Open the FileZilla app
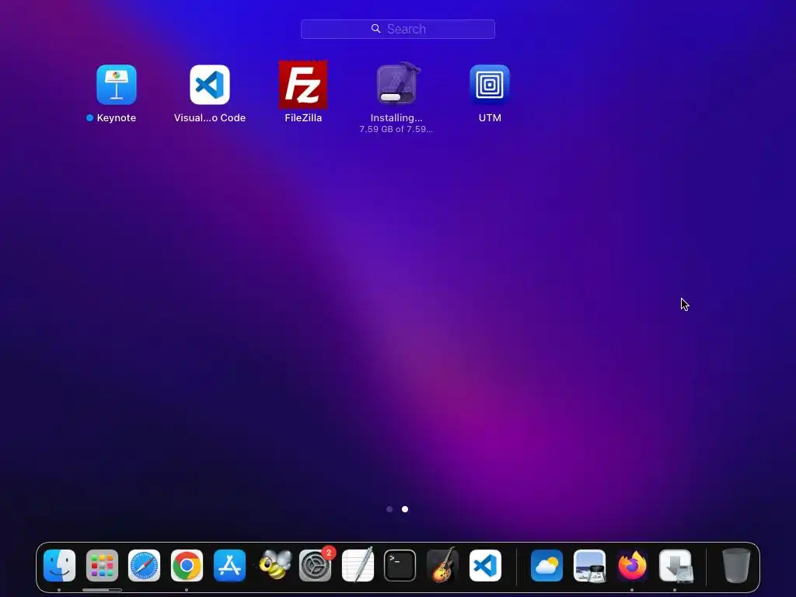The width and height of the screenshot is (796, 597). pos(303,84)
